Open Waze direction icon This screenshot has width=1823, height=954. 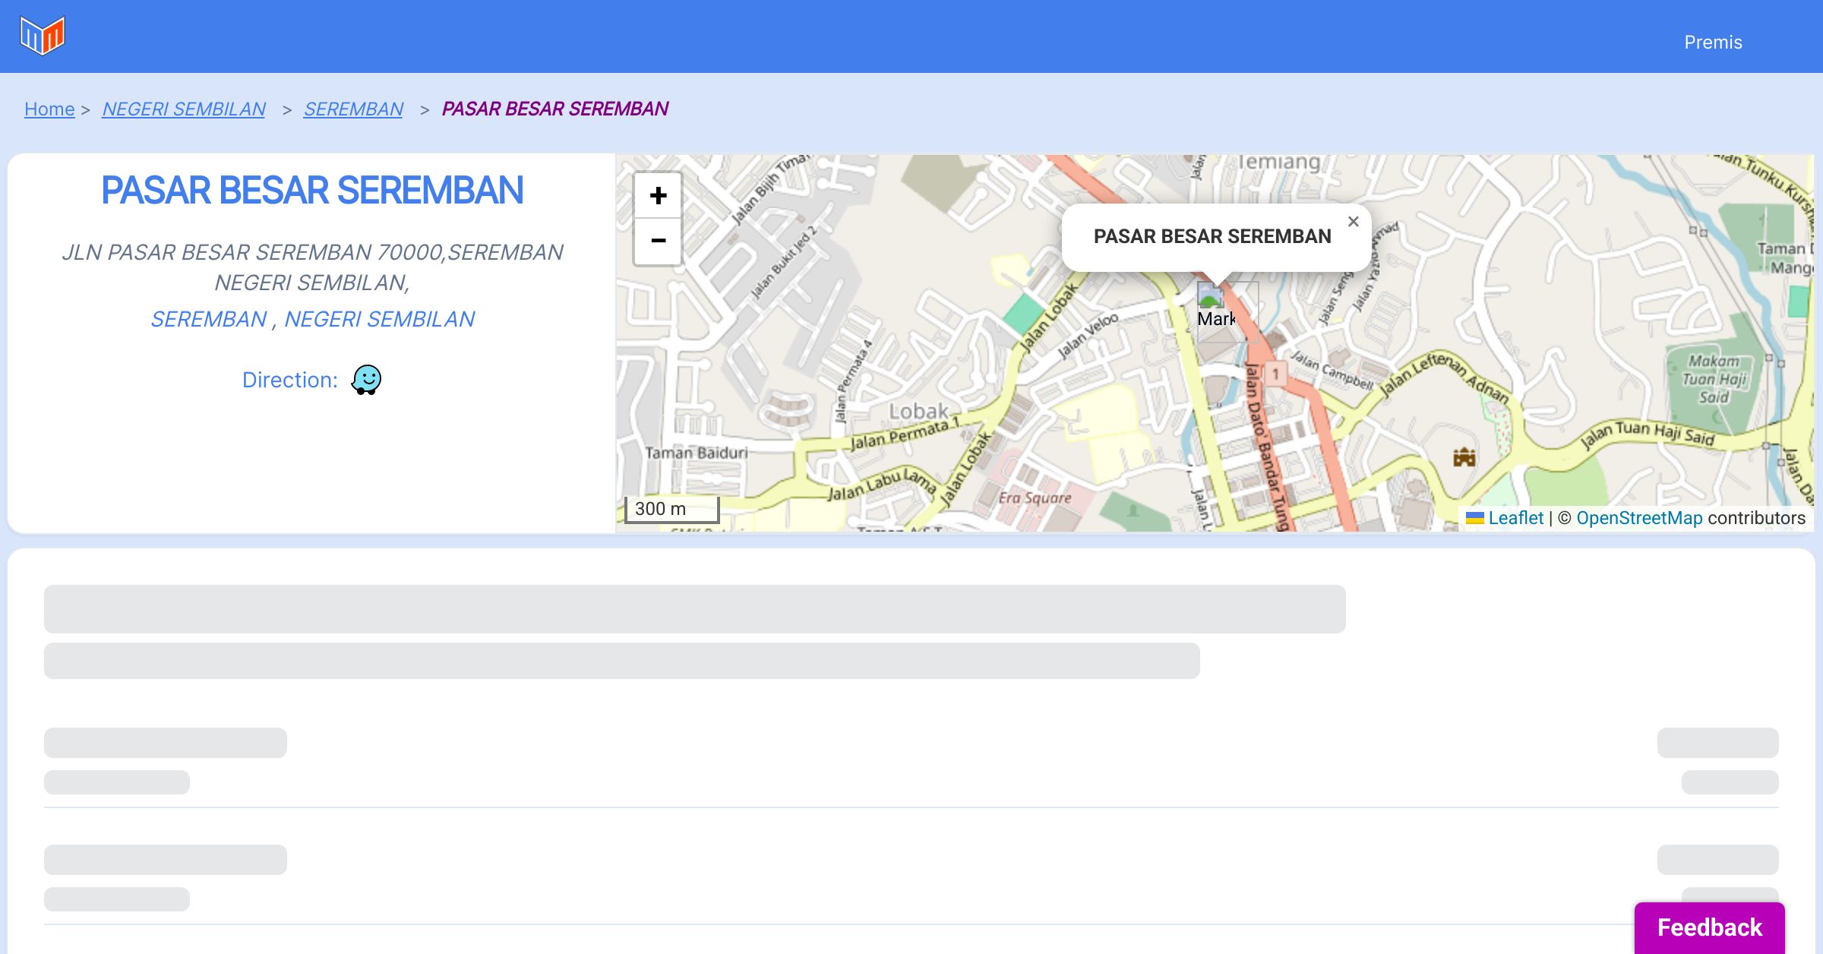(x=366, y=379)
